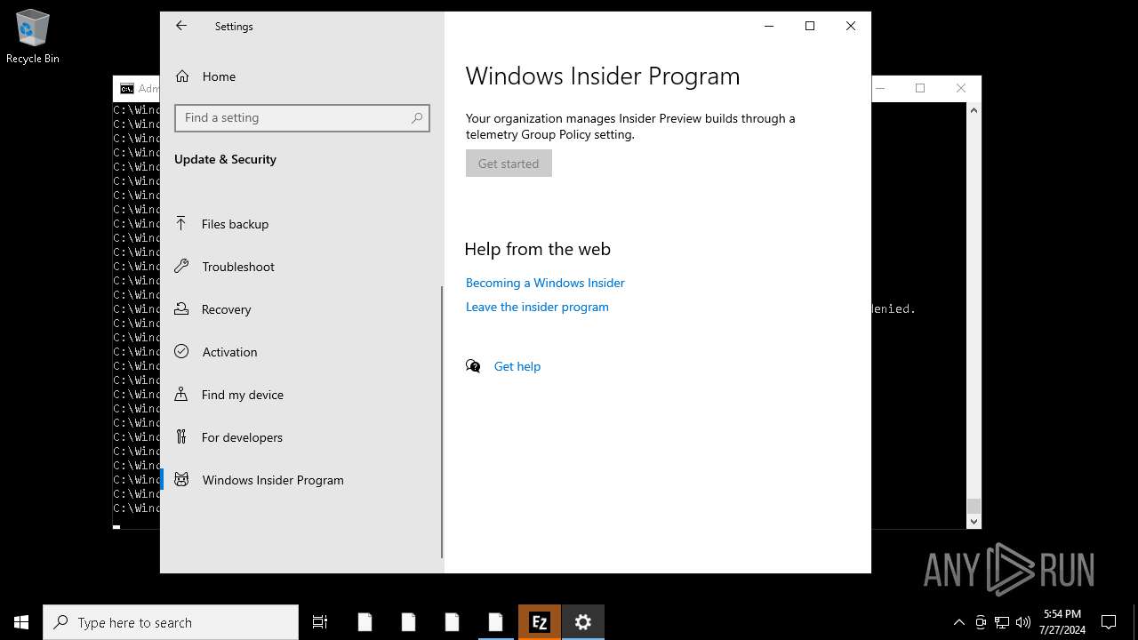
Task: Click the Command Prompt scrollbar up arrow
Action: (x=974, y=110)
